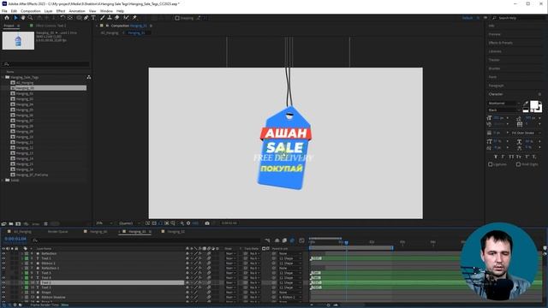Select the Zoom magnifier tool
Image resolution: width=548 pixels, height=308 pixels.
coord(30,17)
